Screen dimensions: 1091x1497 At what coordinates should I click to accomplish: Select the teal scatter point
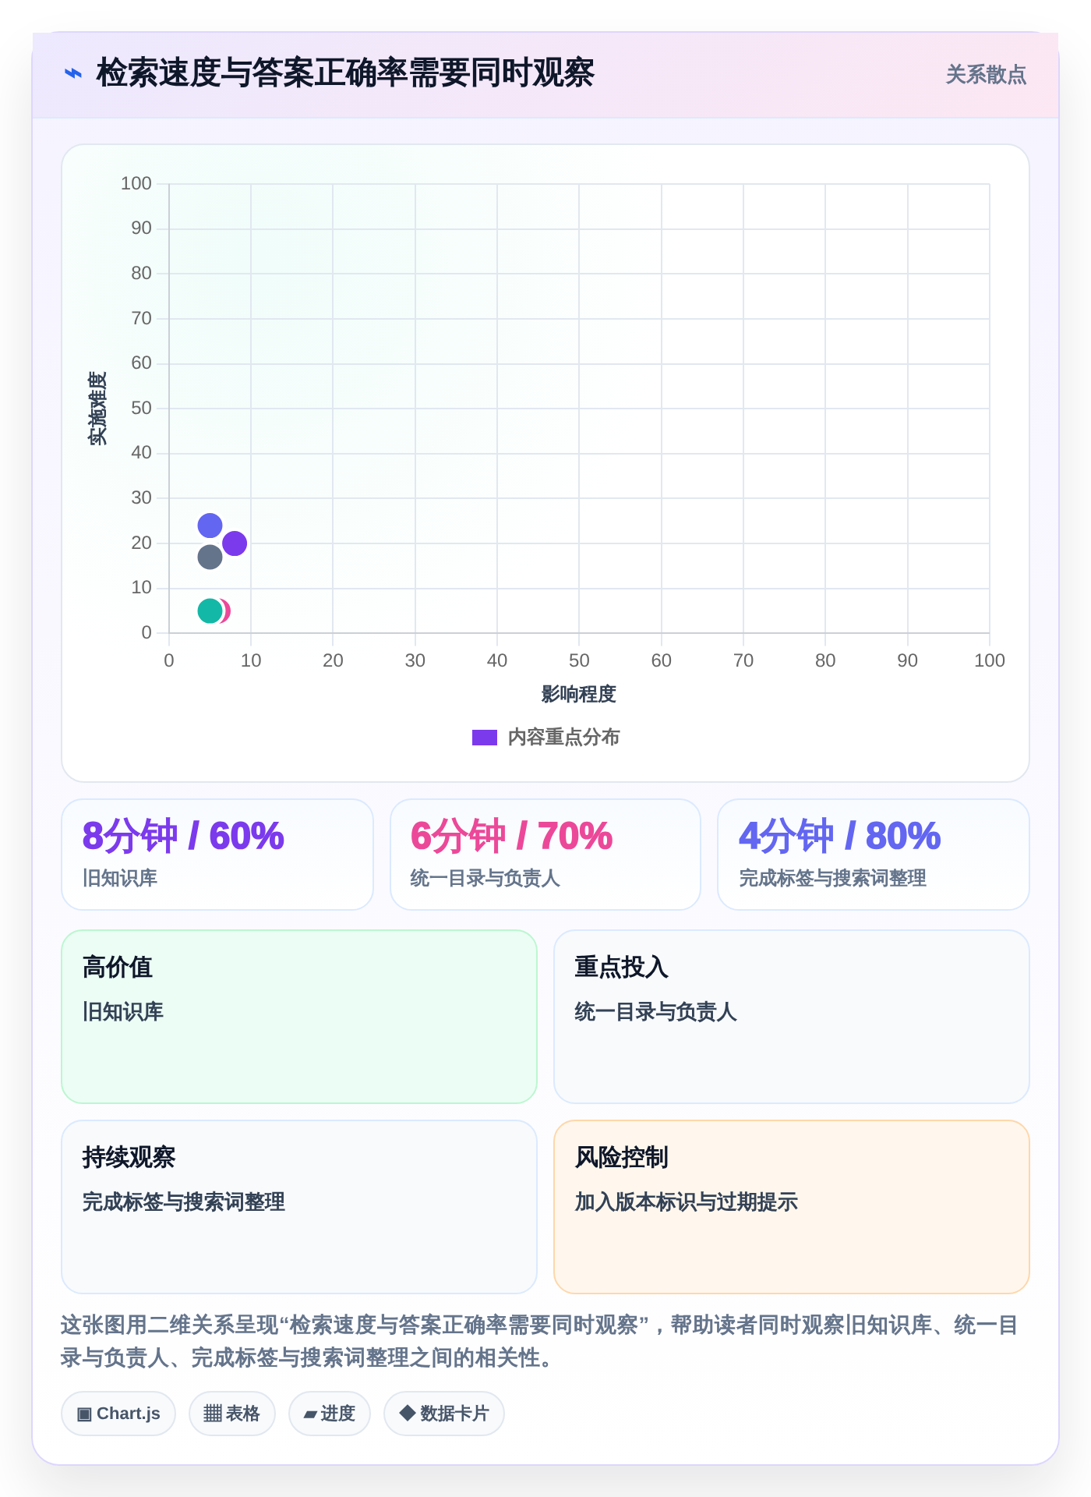[210, 611]
